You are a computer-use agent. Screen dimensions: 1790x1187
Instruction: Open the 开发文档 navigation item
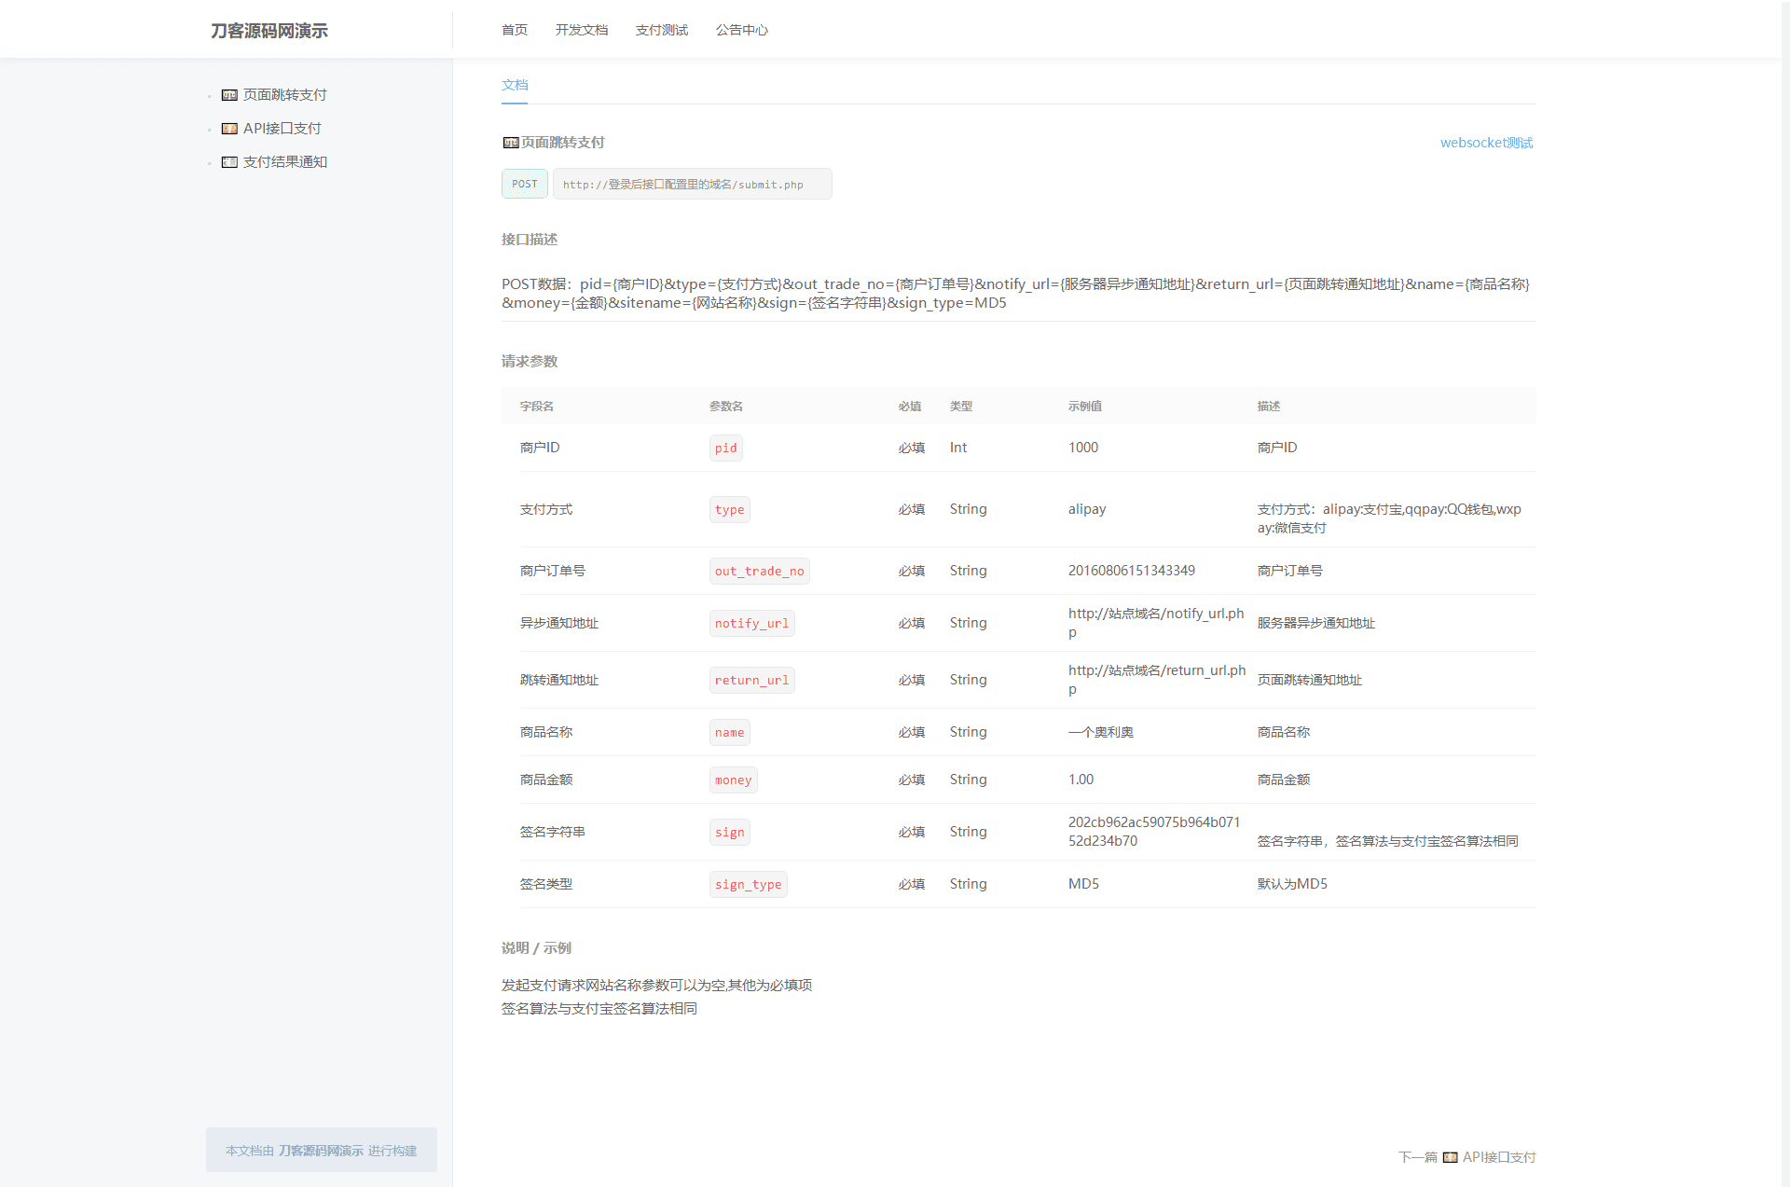582,30
